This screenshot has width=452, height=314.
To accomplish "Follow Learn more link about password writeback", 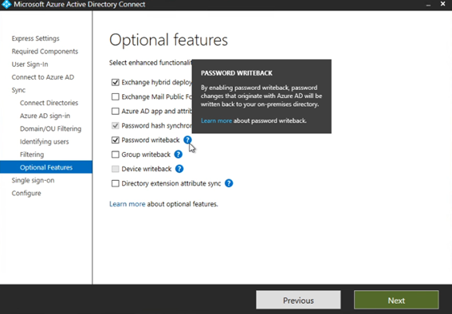I will pyautogui.click(x=216, y=120).
